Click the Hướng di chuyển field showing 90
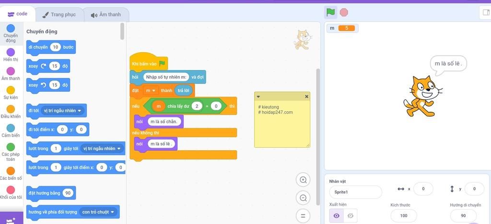Image resolution: width=491 pixels, height=224 pixels. [x=463, y=215]
